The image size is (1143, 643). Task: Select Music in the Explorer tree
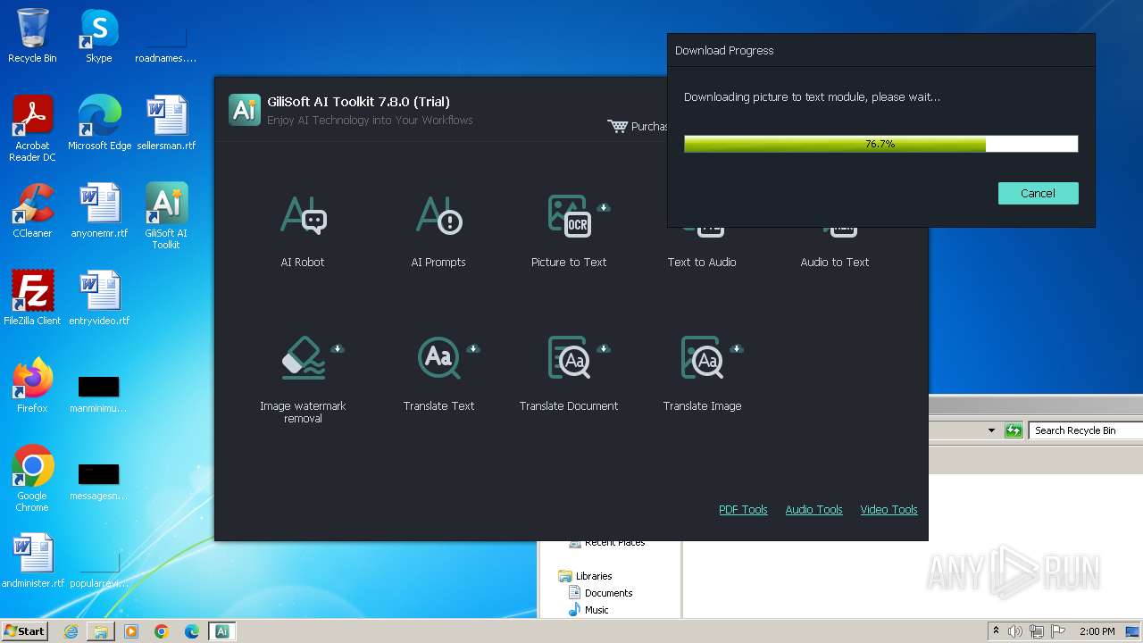tap(589, 610)
